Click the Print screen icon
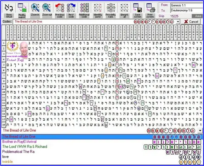The width and height of the screenshot is (204, 166). coord(150,8)
